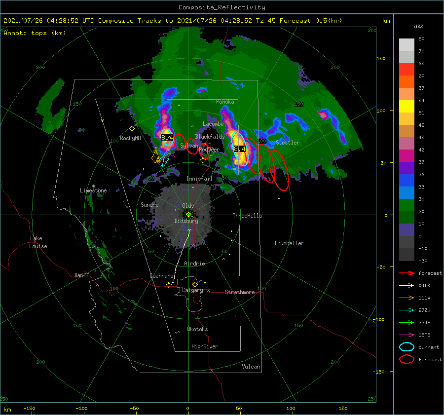444x415 pixels.
Task: Click the white 04DK arrow in legend
Action: 407,286
